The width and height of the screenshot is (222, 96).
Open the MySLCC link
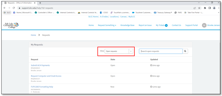click(132, 17)
